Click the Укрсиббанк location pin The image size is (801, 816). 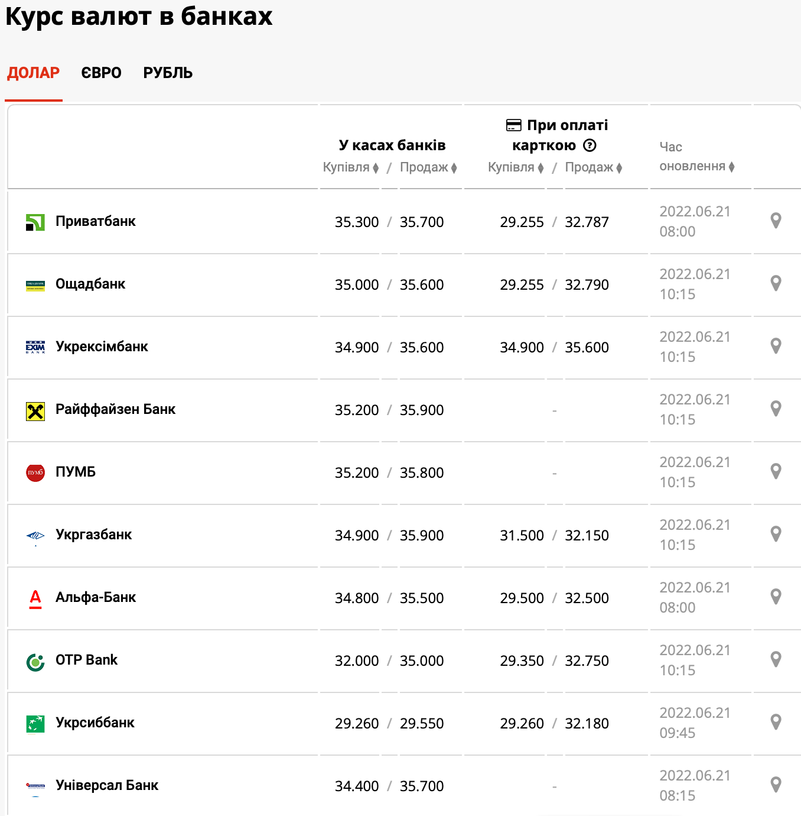pyautogui.click(x=776, y=722)
